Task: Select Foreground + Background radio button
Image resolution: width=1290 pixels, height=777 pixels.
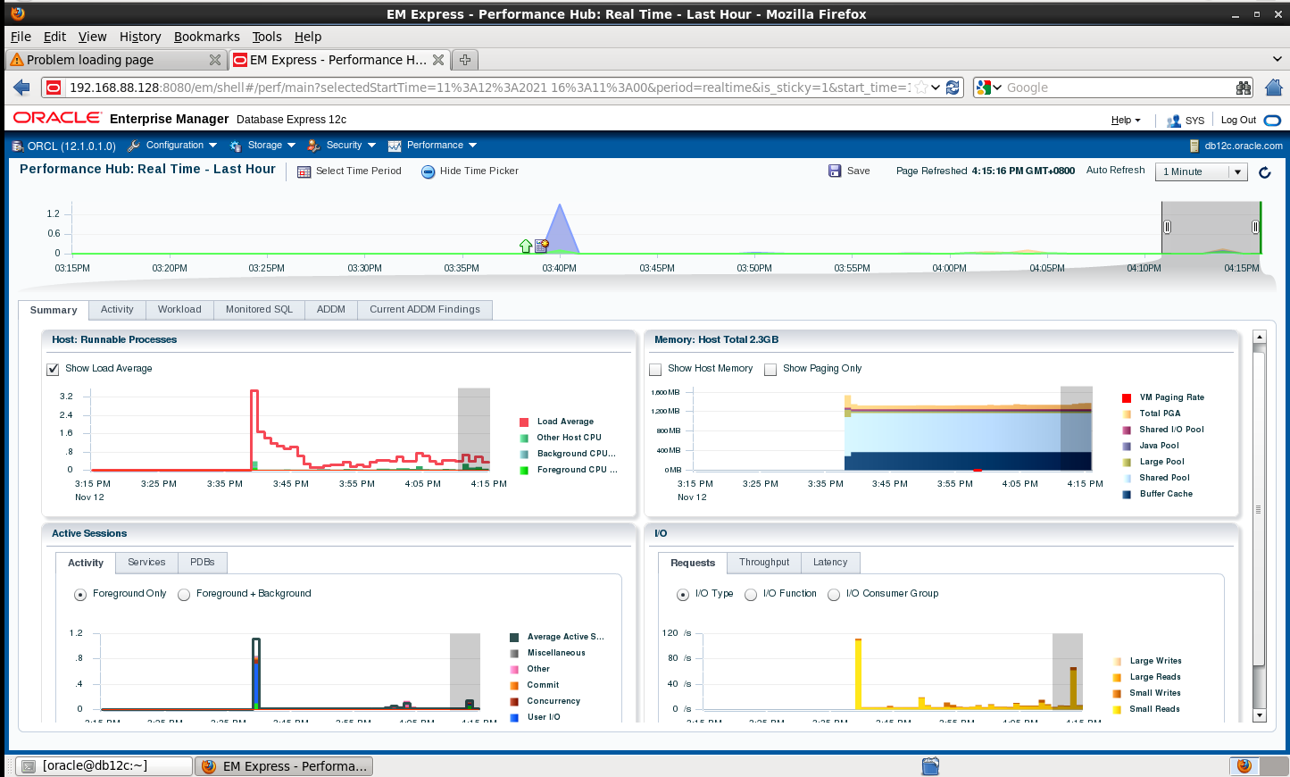Action: (184, 595)
